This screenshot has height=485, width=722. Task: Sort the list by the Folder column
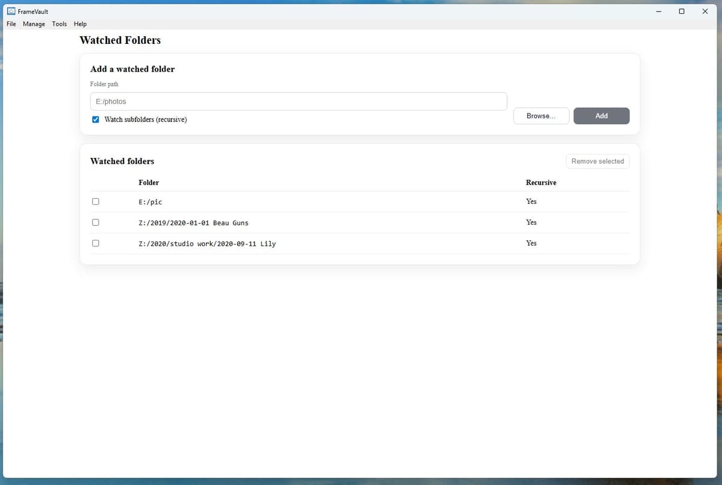pos(149,183)
